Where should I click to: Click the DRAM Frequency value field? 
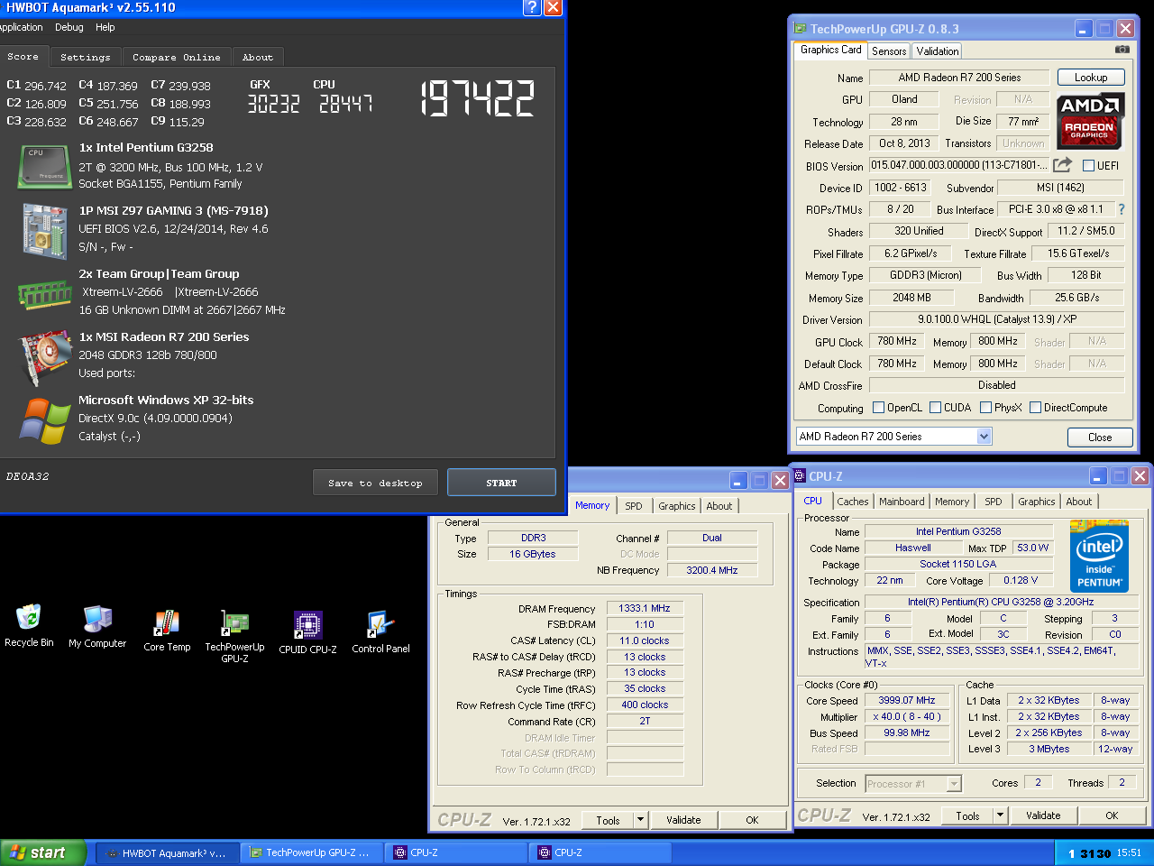click(645, 608)
